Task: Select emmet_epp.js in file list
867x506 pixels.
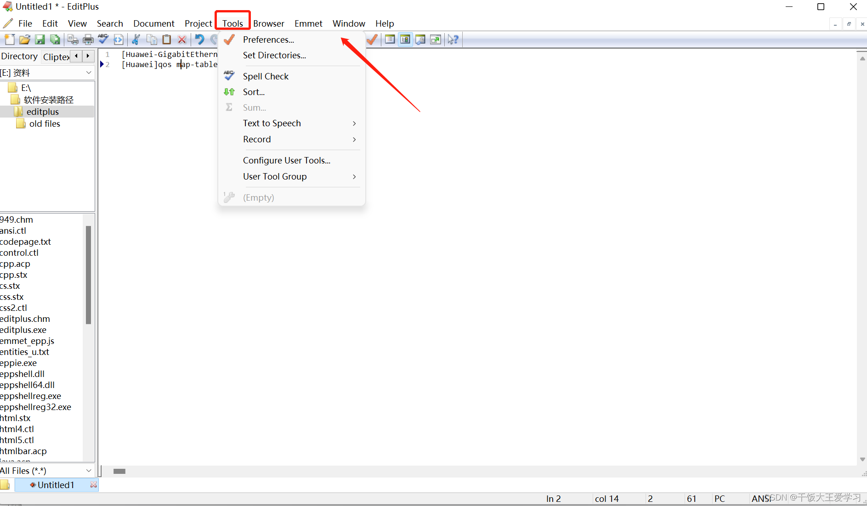Action: pyautogui.click(x=27, y=341)
